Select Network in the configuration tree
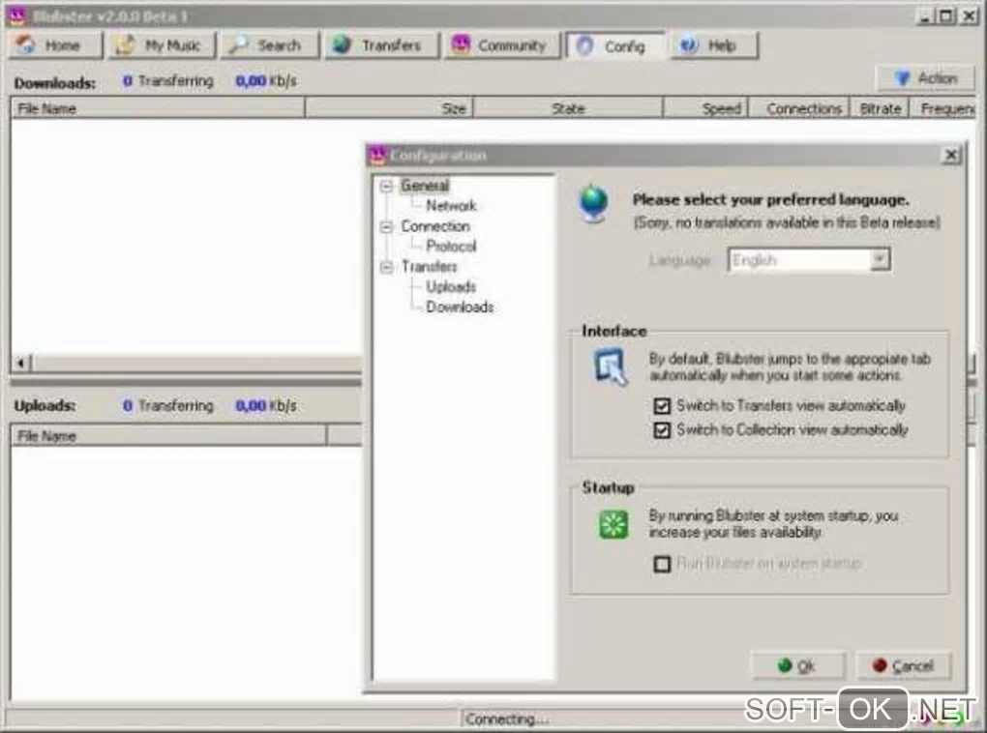 [x=451, y=206]
